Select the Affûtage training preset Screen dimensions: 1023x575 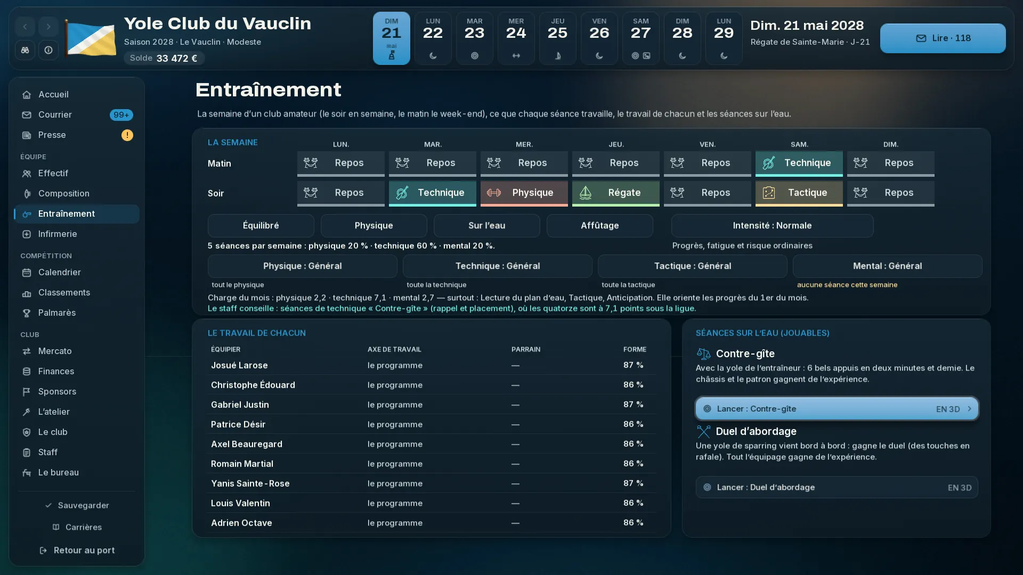click(x=600, y=226)
